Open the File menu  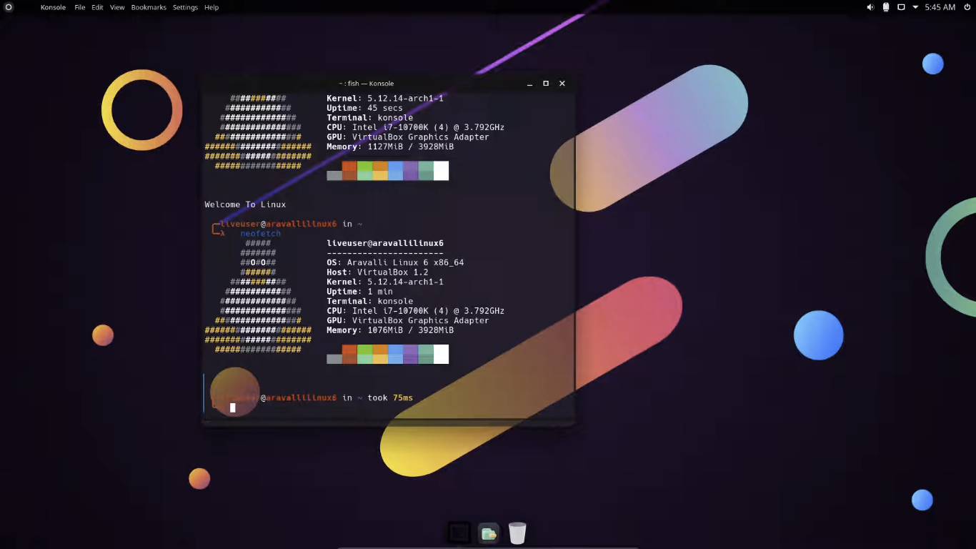[x=80, y=7]
